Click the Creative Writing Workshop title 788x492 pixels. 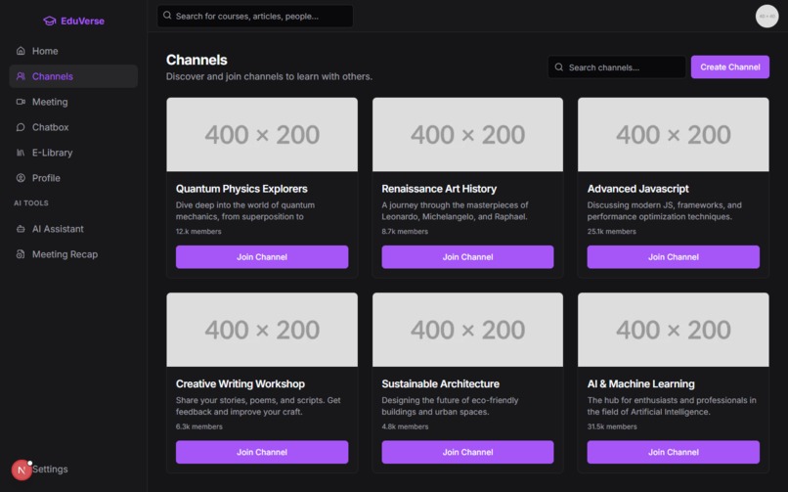pyautogui.click(x=241, y=383)
